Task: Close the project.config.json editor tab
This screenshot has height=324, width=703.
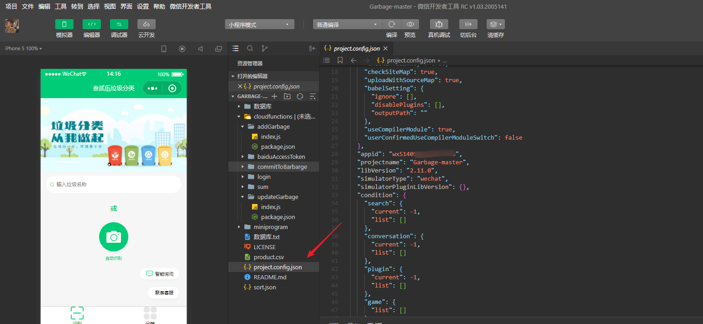Action: (385, 48)
